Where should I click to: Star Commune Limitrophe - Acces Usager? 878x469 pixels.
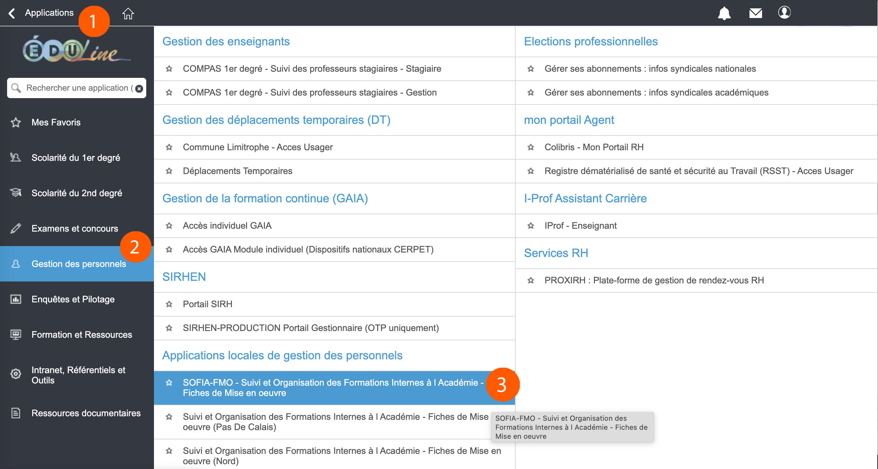click(169, 147)
